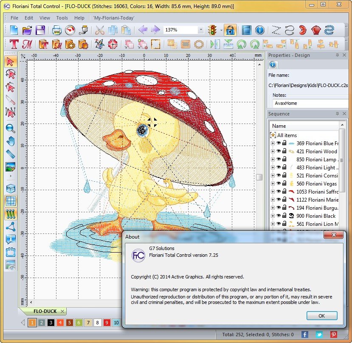Click the Facebook icon in status bar
The width and height of the screenshot is (352, 343).
pyautogui.click(x=304, y=335)
